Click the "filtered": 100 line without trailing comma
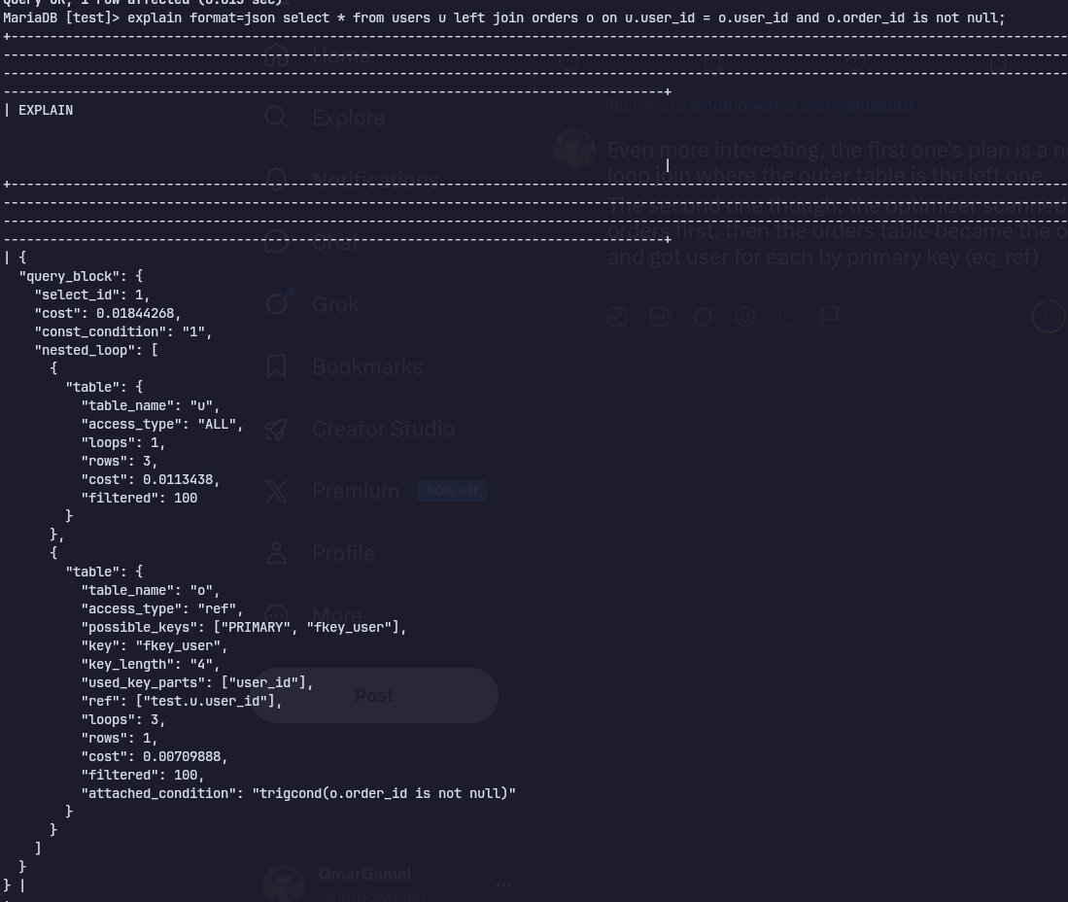The height and width of the screenshot is (902, 1068). pyautogui.click(x=139, y=498)
